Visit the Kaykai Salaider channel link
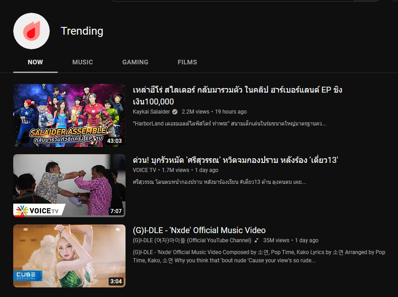The width and height of the screenshot is (398, 297). point(151,112)
